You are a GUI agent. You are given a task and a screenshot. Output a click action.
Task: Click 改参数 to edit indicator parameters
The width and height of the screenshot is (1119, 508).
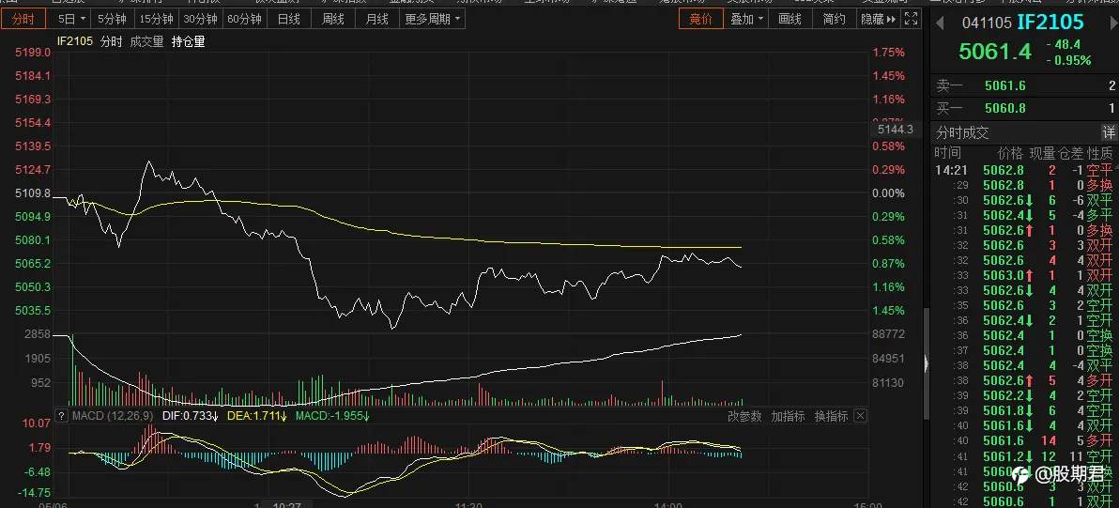744,416
